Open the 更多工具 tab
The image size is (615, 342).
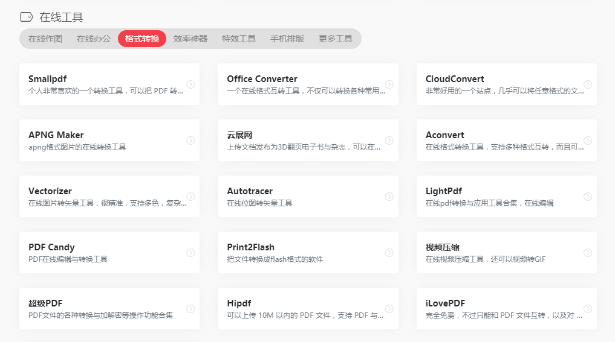(336, 39)
